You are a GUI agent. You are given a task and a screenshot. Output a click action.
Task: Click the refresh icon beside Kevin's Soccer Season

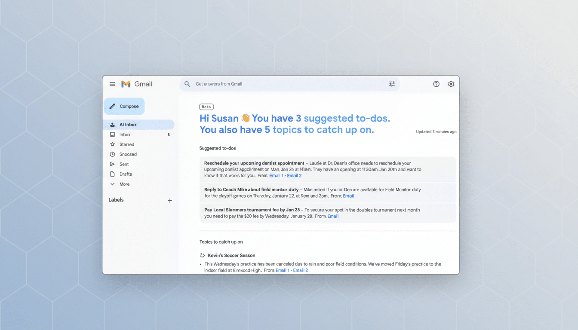202,255
